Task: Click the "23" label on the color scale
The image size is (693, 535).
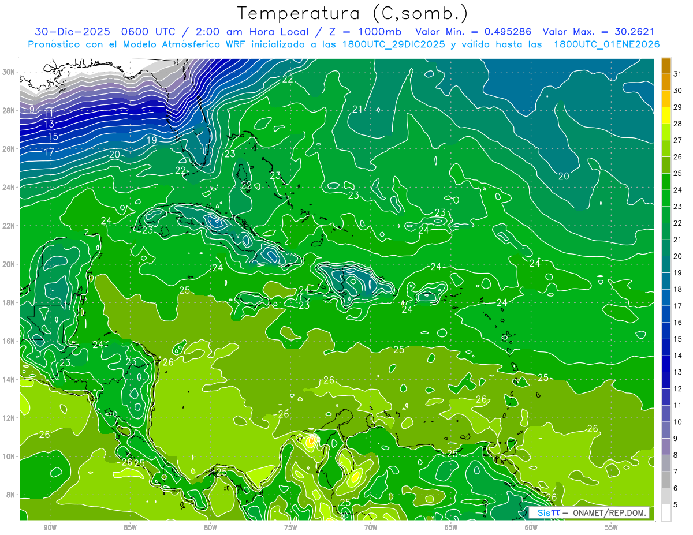Action: click(678, 206)
